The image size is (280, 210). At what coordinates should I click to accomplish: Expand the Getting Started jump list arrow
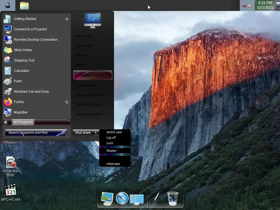click(x=67, y=19)
